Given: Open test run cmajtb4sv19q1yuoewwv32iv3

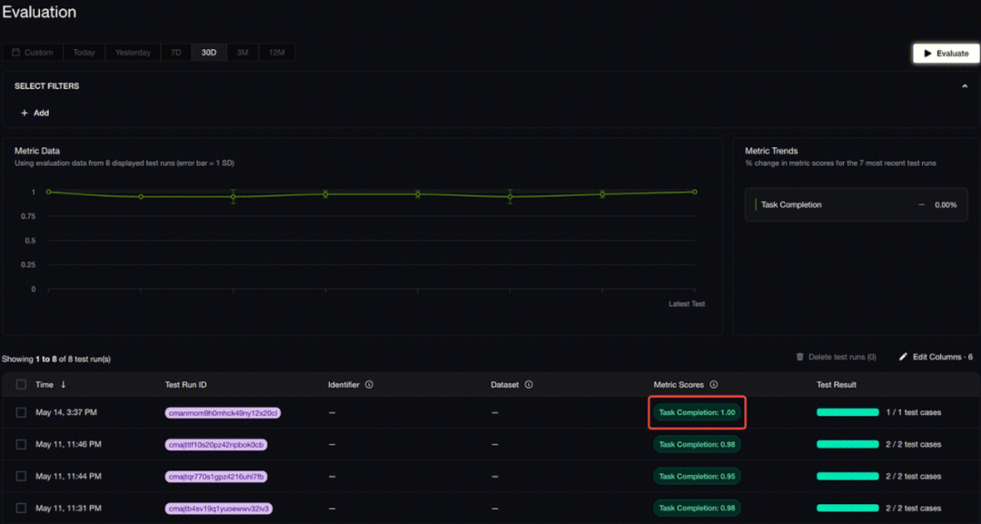Looking at the screenshot, I should tap(220, 509).
